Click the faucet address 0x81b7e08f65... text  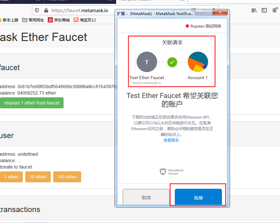(x=66, y=87)
